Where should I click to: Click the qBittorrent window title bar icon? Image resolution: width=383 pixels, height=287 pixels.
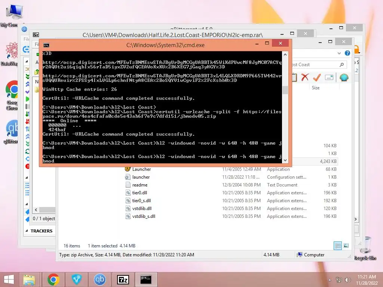tap(24, 29)
